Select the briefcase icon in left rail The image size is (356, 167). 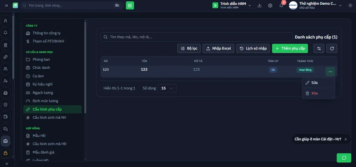coord(6,141)
